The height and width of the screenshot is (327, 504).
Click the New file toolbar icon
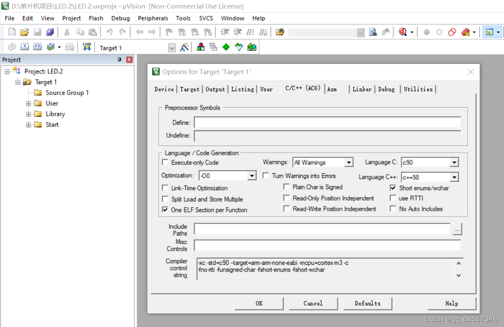[x=12, y=32]
